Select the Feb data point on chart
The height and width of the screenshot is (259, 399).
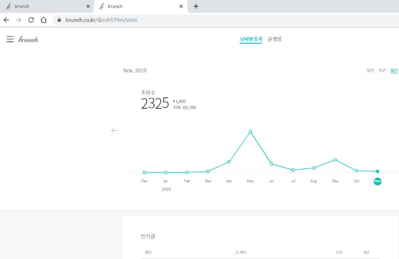pyautogui.click(x=187, y=172)
